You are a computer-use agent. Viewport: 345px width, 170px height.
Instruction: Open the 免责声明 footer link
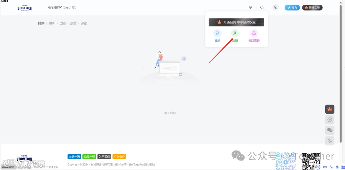coord(89,157)
